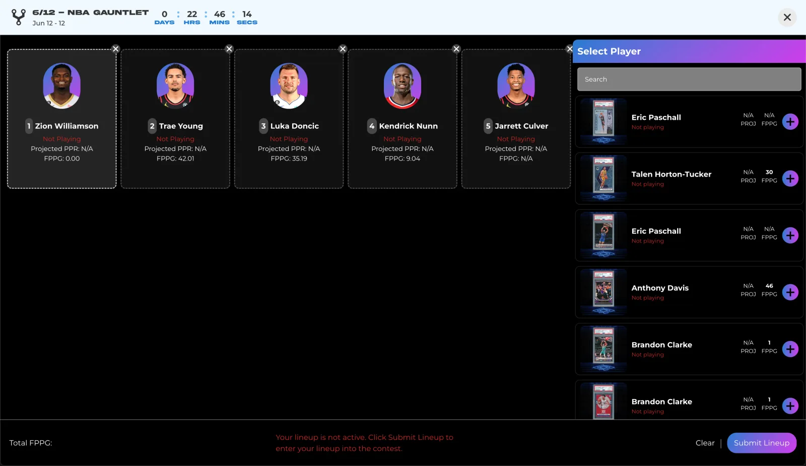Viewport: 806px width, 466px height.
Task: Click the "6/12 – NBA GAUNTLET" title
Action: pos(91,13)
